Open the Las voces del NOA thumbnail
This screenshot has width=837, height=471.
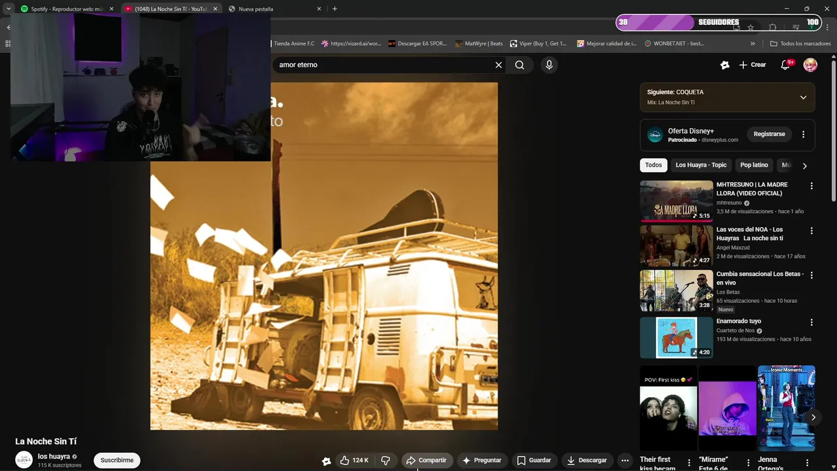(x=676, y=246)
